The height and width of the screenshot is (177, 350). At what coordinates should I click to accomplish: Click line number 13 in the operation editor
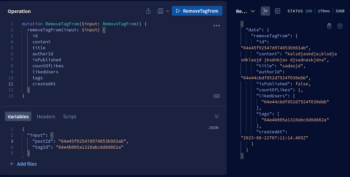click(x=11, y=96)
